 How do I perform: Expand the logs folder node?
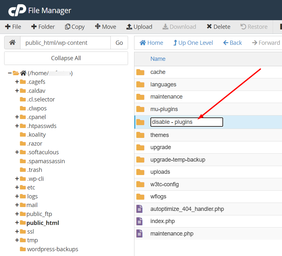point(17,196)
